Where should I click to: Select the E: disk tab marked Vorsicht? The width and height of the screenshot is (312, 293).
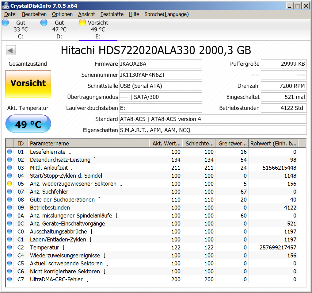coord(98,29)
